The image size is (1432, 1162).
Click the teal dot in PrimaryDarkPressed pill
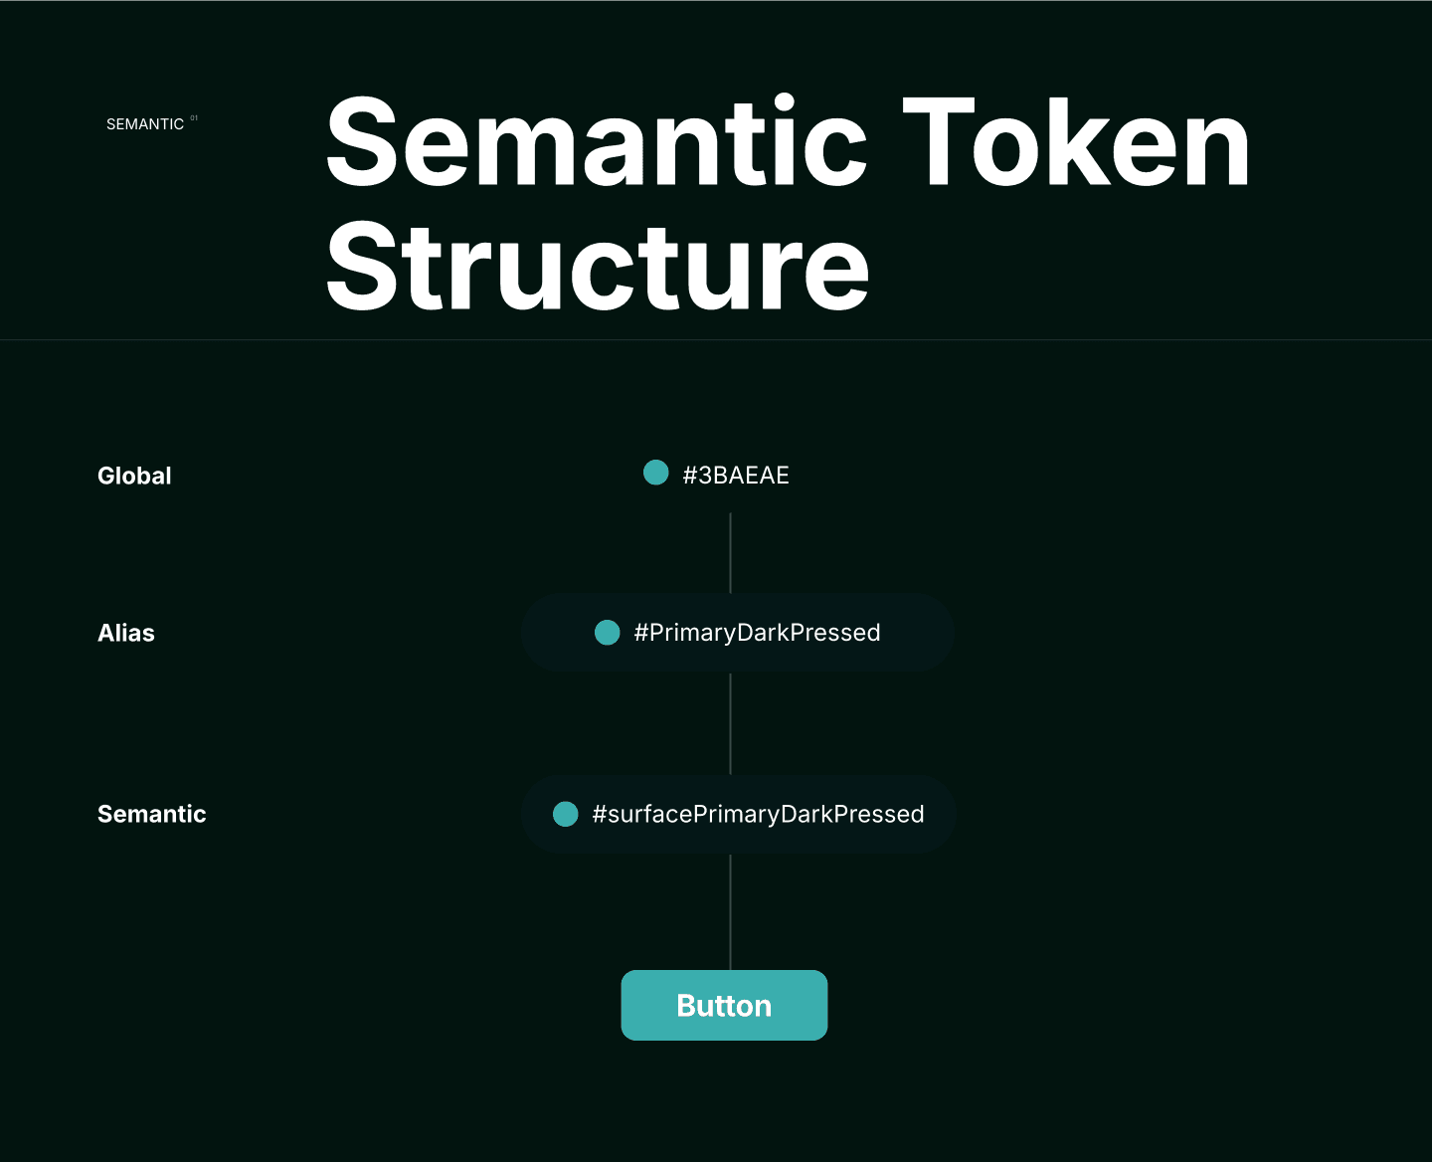point(608,633)
